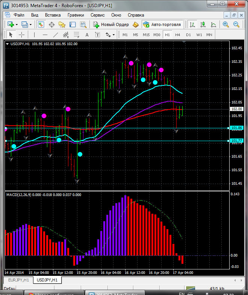
Task: Click the New Chart icon
Action: [10, 24]
